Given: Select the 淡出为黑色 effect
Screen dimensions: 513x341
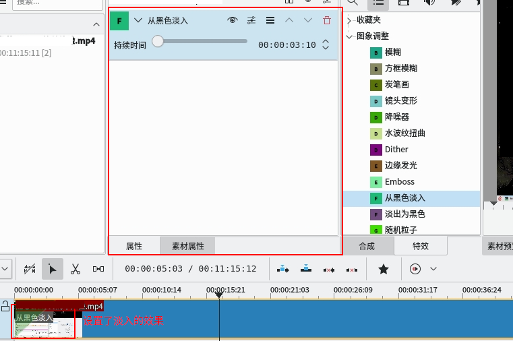Looking at the screenshot, I should (x=404, y=214).
